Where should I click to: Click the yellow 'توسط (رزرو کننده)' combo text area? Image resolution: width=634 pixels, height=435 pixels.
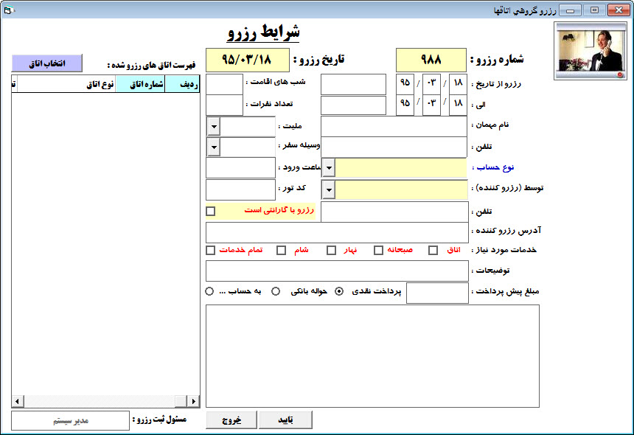click(x=401, y=189)
